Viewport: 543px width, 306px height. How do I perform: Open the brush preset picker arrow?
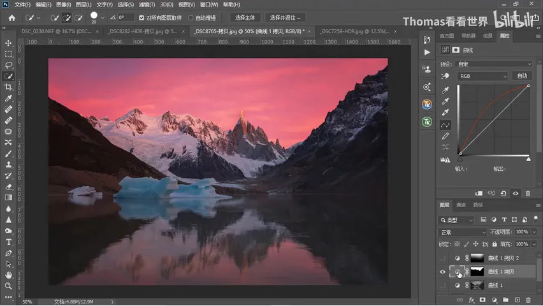pos(103,18)
